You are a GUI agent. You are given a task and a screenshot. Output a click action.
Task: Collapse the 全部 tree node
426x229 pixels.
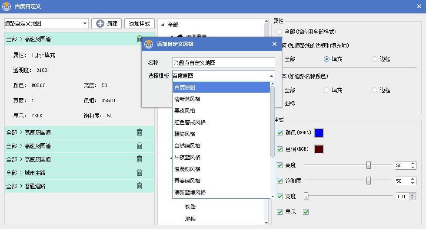[163, 25]
